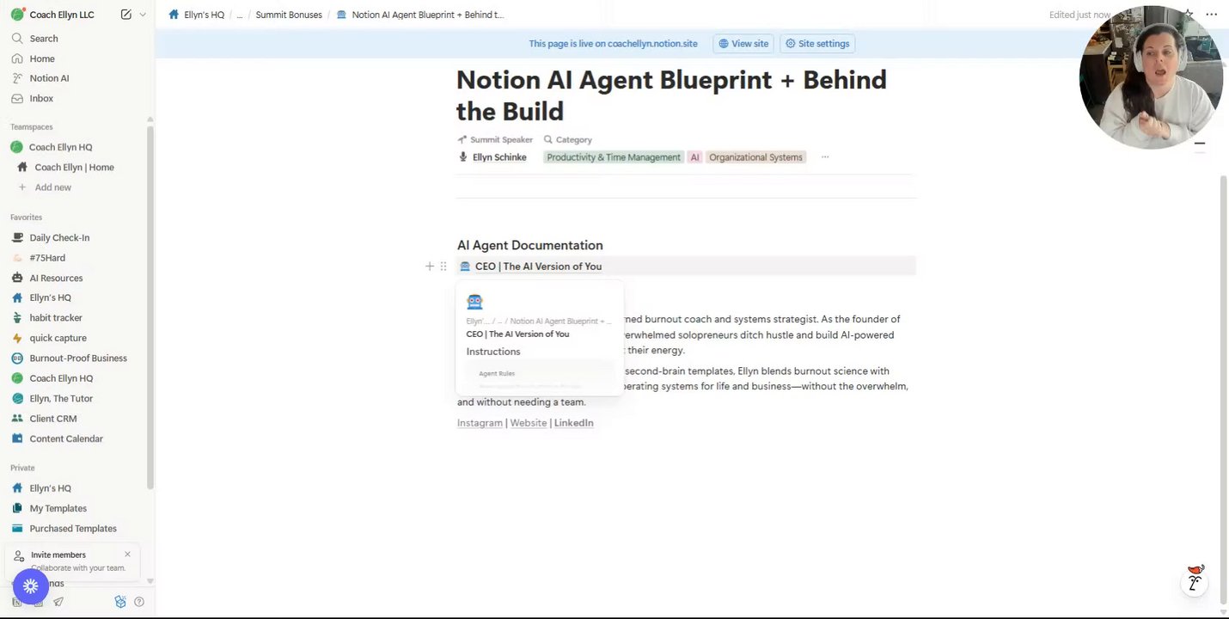The width and height of the screenshot is (1229, 619).
Task: Open Purchased Templates page
Action: (x=75, y=529)
